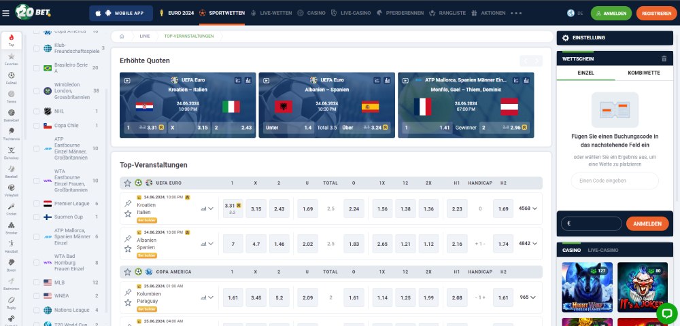Image resolution: width=680 pixels, height=326 pixels.
Task: Open statistics icon on Albanien–Spanien card
Action: [x=386, y=80]
